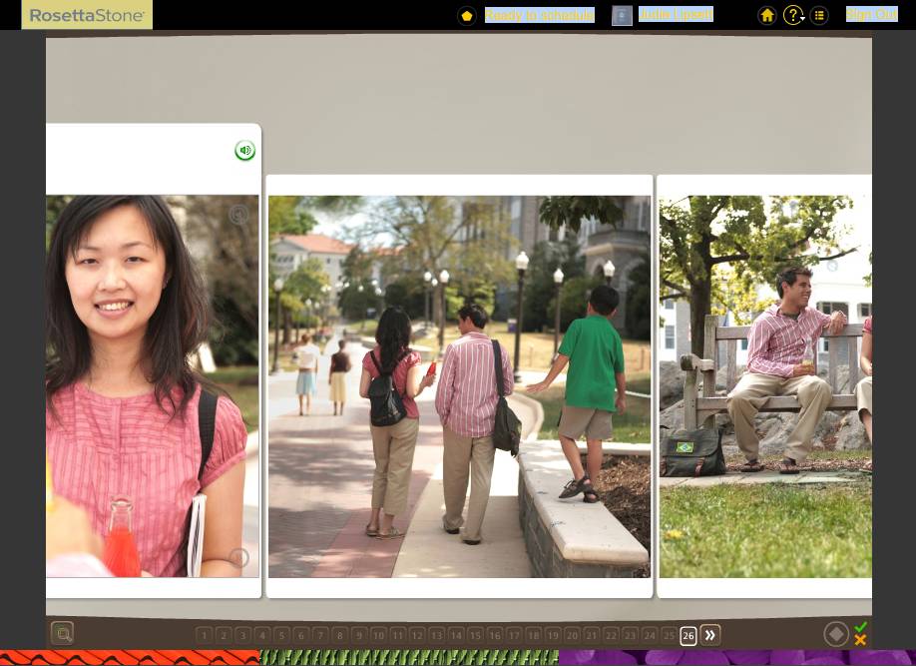
Task: Open the list menu icon in header
Action: tap(819, 15)
